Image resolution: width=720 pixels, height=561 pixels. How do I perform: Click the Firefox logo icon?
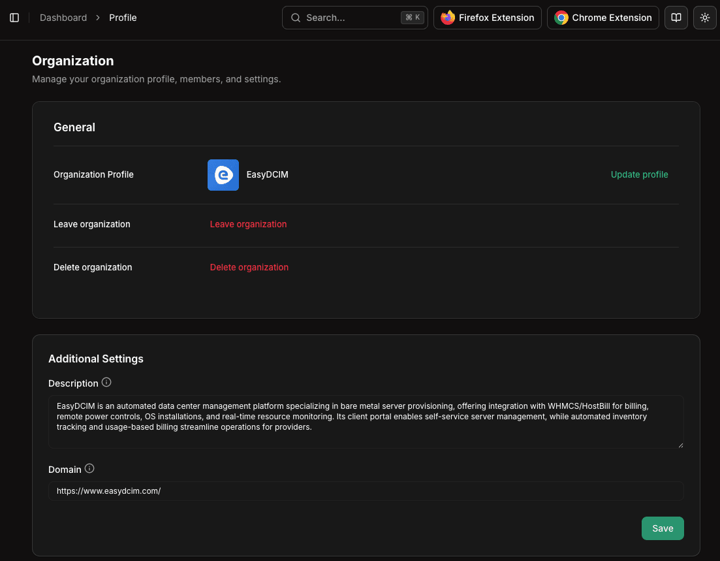pyautogui.click(x=448, y=18)
